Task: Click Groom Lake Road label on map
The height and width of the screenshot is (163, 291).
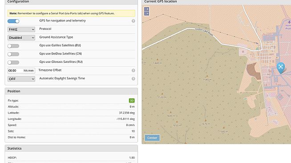Action: tap(204, 32)
